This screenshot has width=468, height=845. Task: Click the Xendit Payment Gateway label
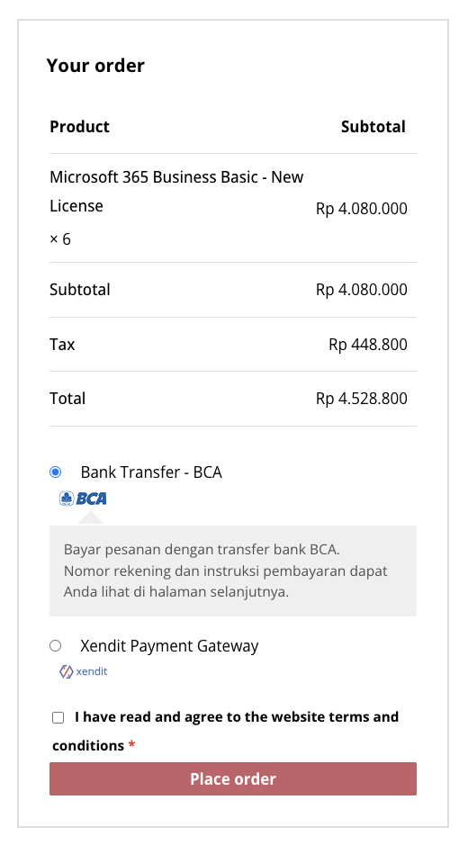(169, 645)
